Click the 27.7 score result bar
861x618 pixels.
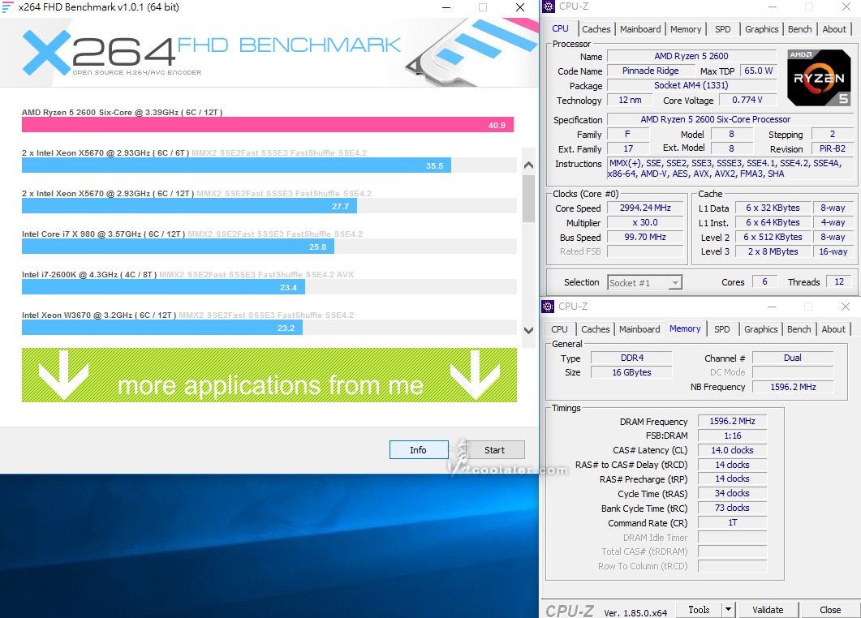click(189, 206)
